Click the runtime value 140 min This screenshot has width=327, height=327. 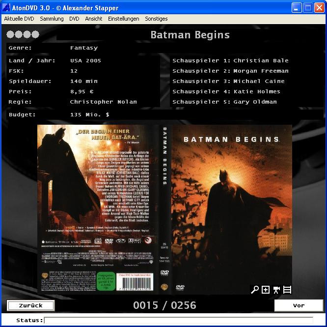(x=84, y=81)
